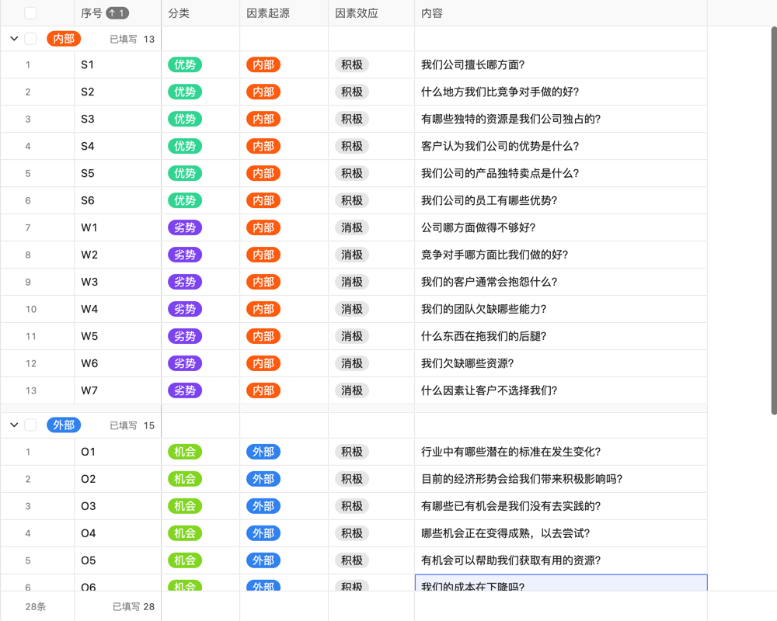The width and height of the screenshot is (777, 621).
Task: Click the orange 内部 tag in row S3
Action: tap(263, 119)
